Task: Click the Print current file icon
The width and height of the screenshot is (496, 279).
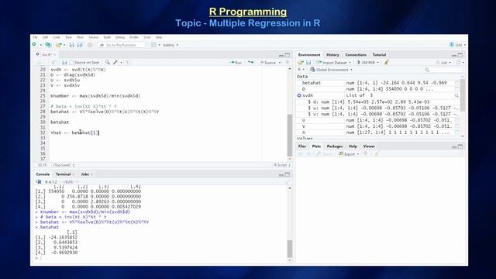Action: pyautogui.click(x=90, y=45)
